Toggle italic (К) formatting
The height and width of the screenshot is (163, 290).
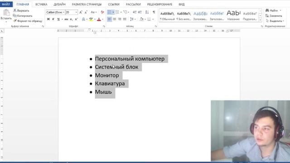point(53,19)
